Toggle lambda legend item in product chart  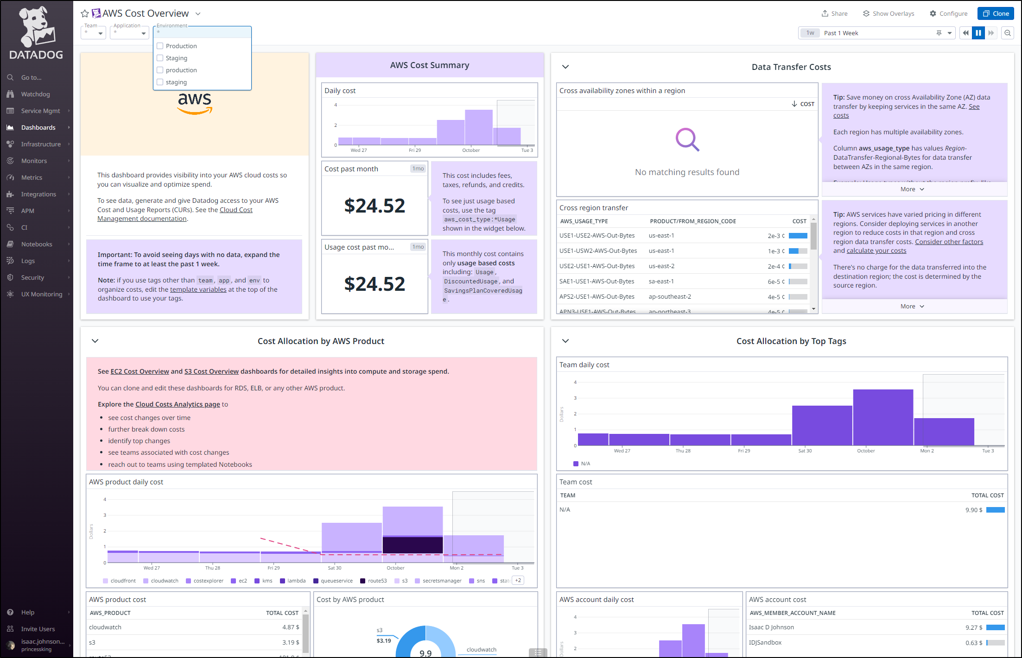pos(293,581)
